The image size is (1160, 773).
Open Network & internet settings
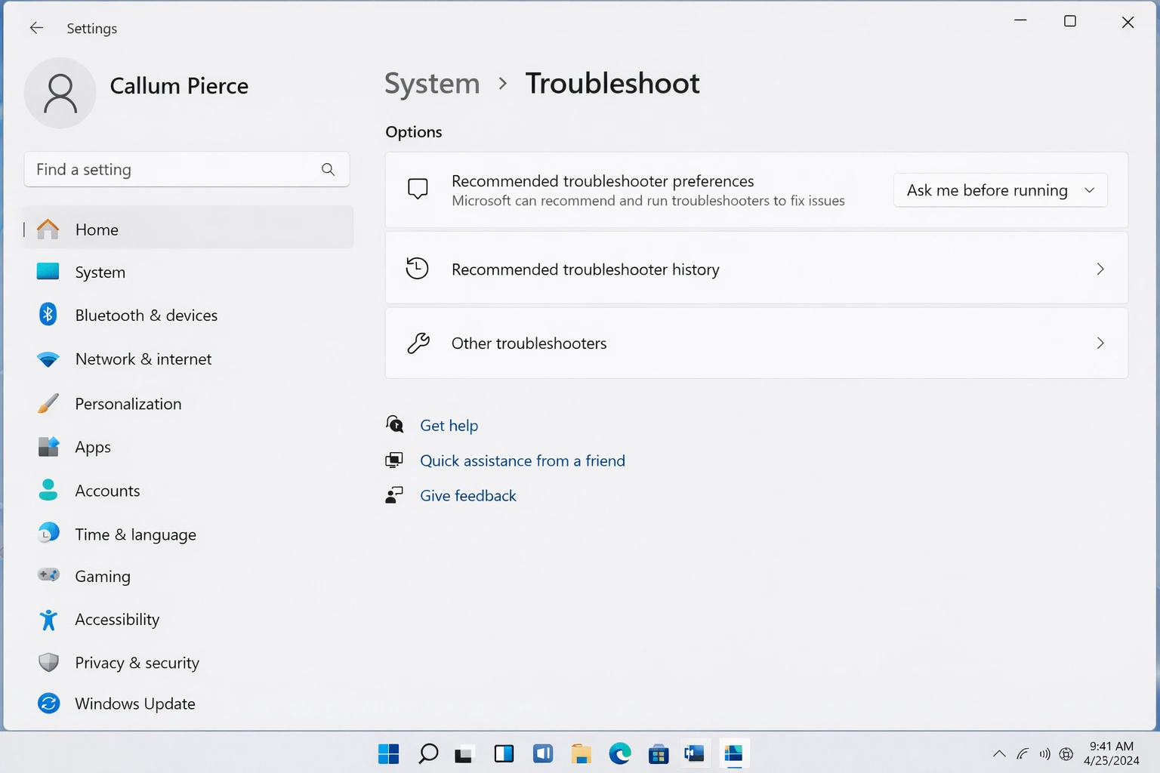[x=143, y=359]
